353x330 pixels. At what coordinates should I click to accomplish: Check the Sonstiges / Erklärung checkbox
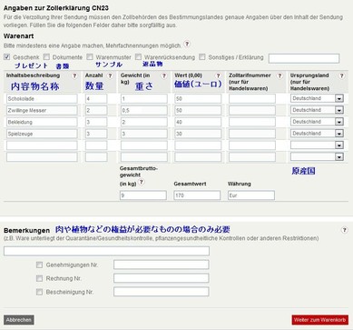tap(202, 57)
